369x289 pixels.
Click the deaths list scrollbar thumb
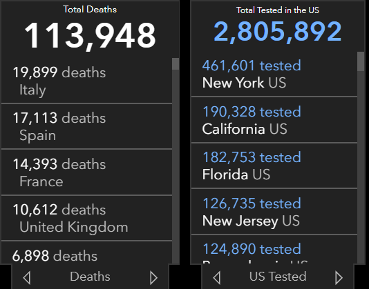point(176,64)
